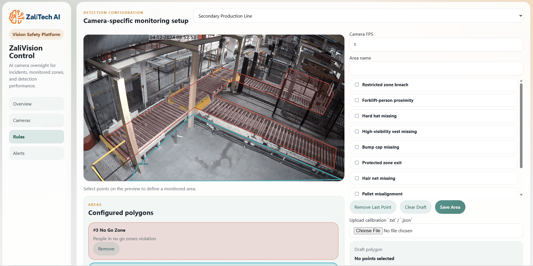Viewport: 533px width, 266px height.
Task: Go to the Cameras section
Action: [x=36, y=120]
